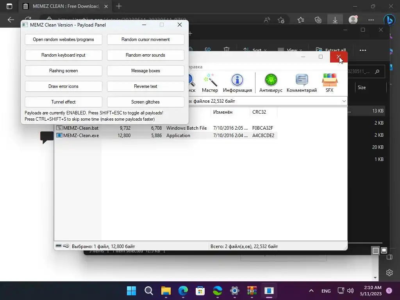This screenshot has width=400, height=300.
Task: Open Bing chat sidebar button
Action: (x=389, y=20)
